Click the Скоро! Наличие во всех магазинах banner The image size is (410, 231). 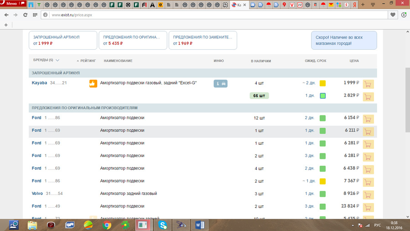coord(344,40)
